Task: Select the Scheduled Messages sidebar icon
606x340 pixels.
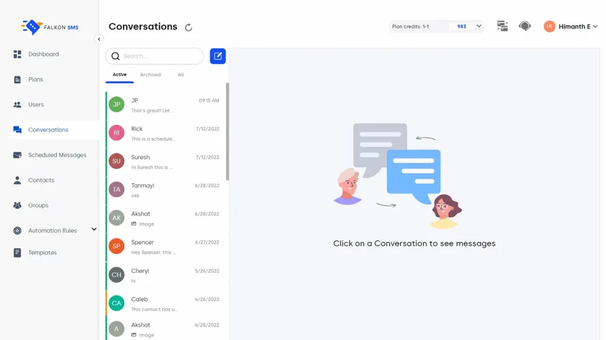Action: point(17,155)
